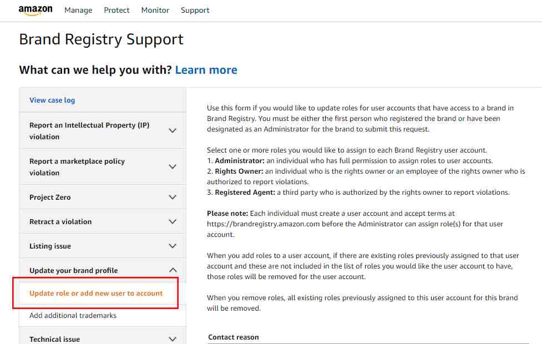
Task: Click the Contact reason field heading
Action: [x=234, y=337]
